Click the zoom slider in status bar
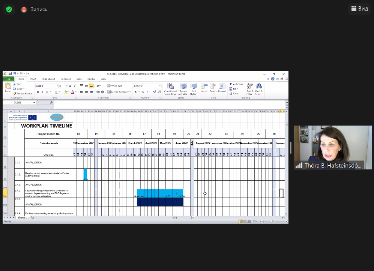 pyautogui.click(x=272, y=222)
